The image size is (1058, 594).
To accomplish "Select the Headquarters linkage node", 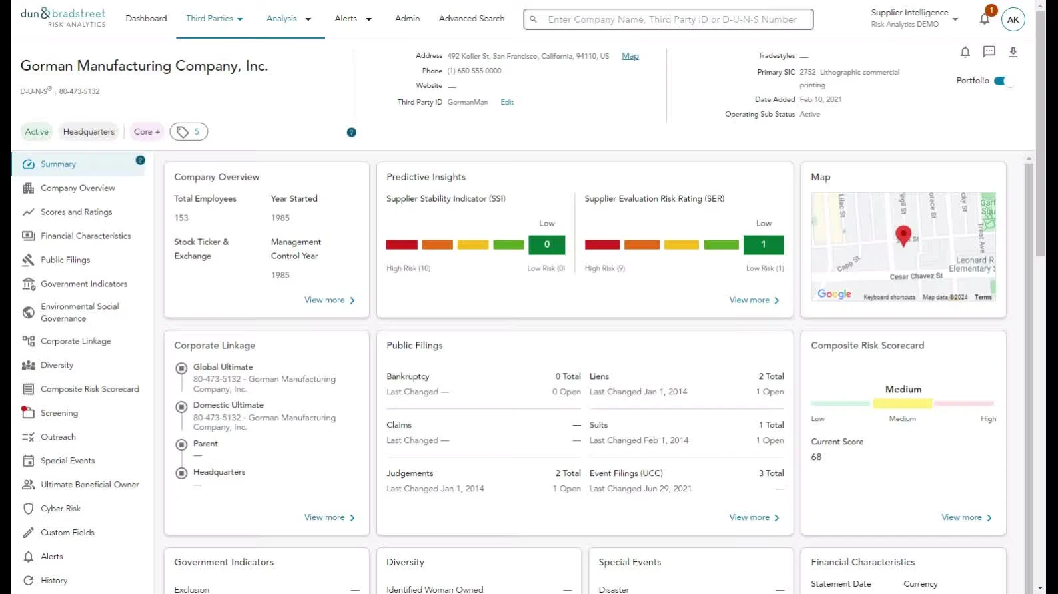I will coord(181,473).
